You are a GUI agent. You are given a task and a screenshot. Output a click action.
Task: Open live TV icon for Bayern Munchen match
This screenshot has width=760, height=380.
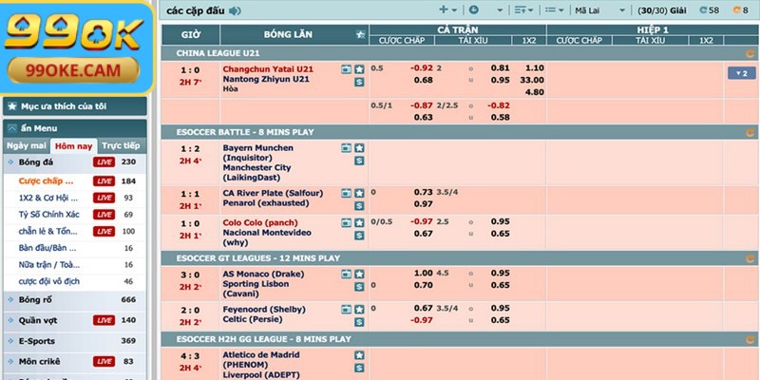pos(346,148)
